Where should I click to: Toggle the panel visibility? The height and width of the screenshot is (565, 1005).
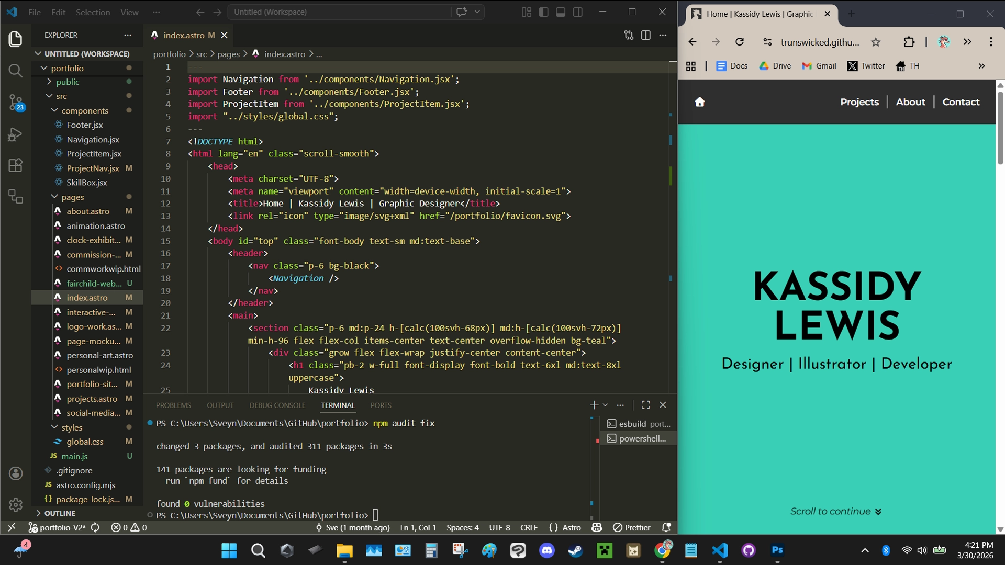pos(561,12)
